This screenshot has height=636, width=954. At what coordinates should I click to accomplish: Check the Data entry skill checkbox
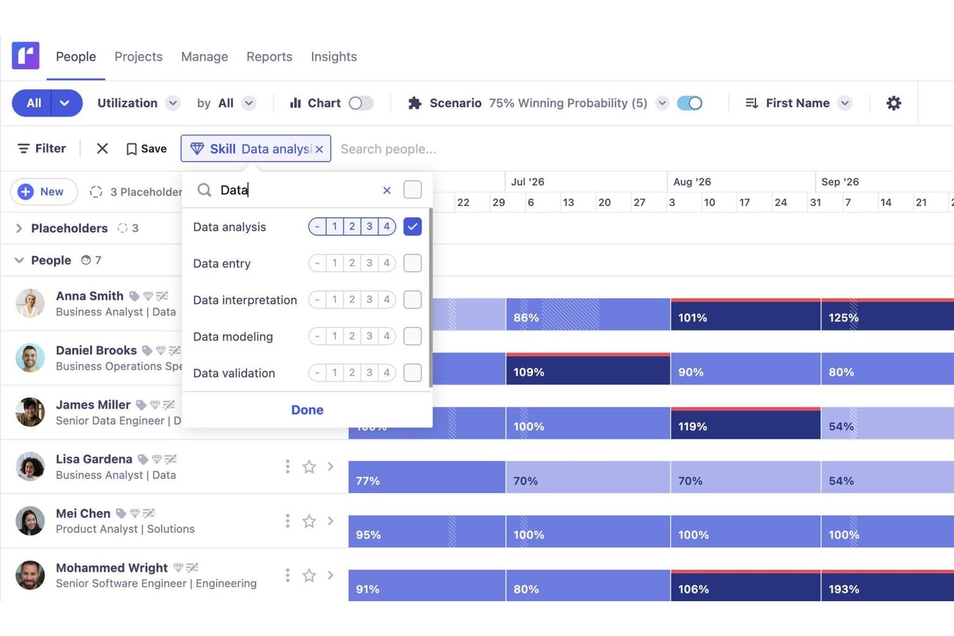point(413,263)
